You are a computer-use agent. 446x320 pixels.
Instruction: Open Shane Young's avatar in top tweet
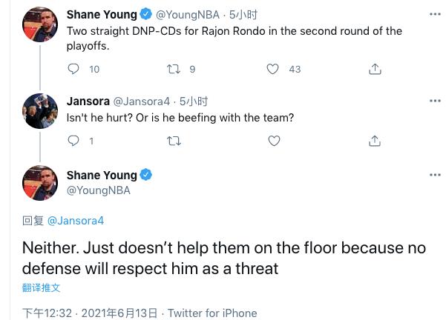point(40,24)
